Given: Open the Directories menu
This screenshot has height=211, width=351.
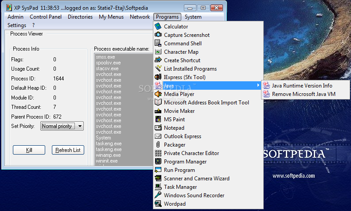Looking at the screenshot, I should [x=80, y=17].
